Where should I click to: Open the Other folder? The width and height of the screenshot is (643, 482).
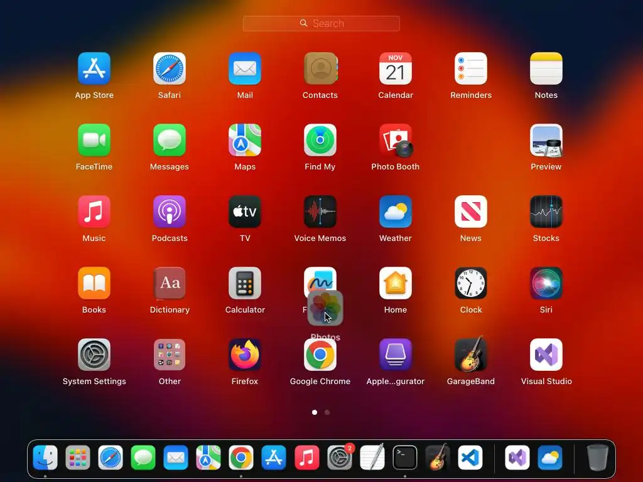[x=170, y=355]
